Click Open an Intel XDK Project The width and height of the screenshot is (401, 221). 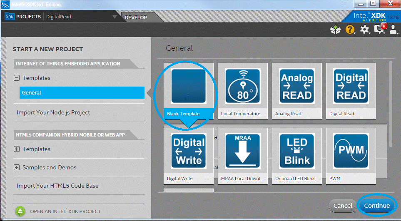[x=65, y=211]
